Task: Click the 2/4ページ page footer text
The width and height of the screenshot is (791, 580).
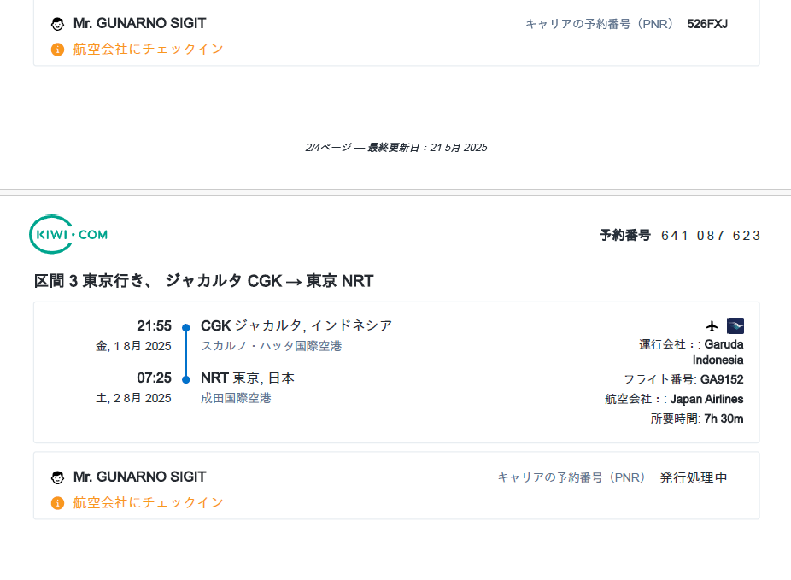Action: (395, 148)
